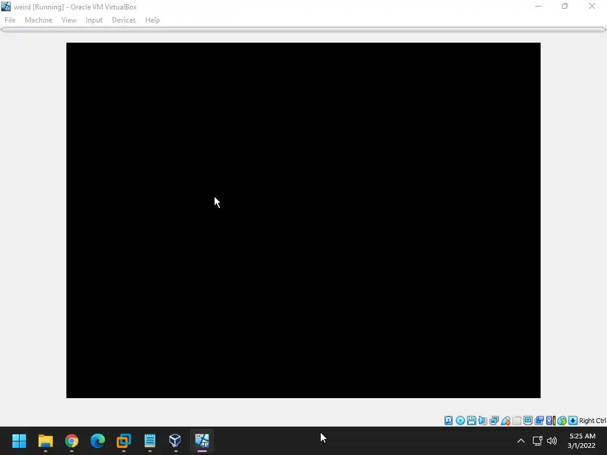Open Notepad from the taskbar
Viewport: 607px width, 455px height.
[x=150, y=441]
